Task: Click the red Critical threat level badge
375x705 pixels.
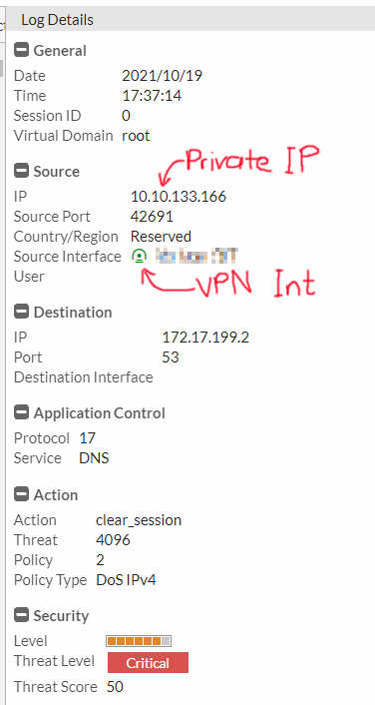Action: [148, 663]
